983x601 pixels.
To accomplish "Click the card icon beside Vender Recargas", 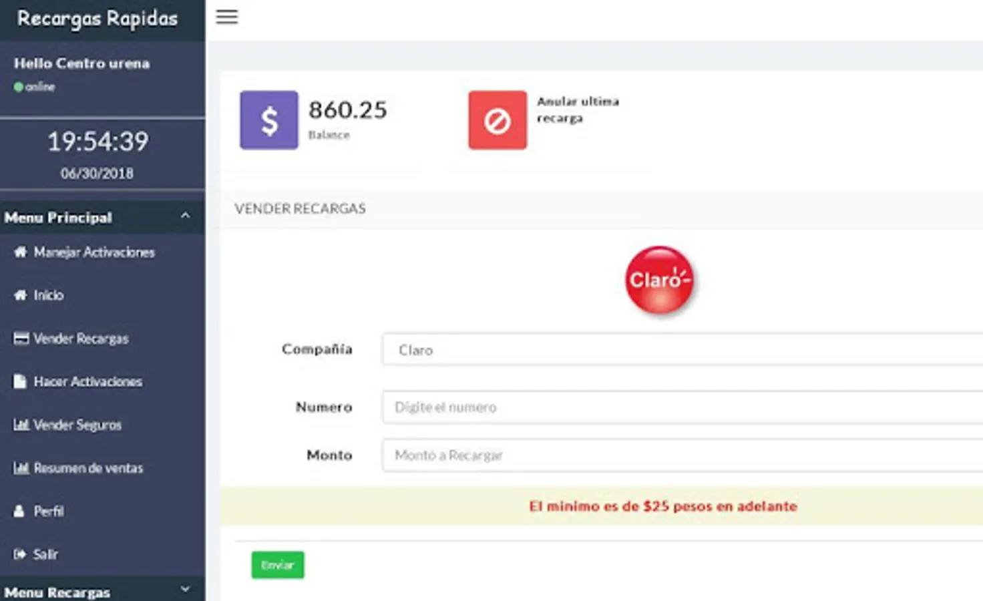I will pyautogui.click(x=21, y=339).
